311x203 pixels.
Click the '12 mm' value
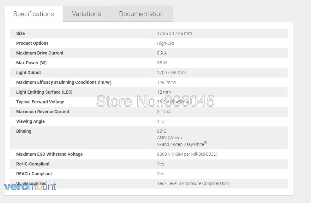(164, 92)
